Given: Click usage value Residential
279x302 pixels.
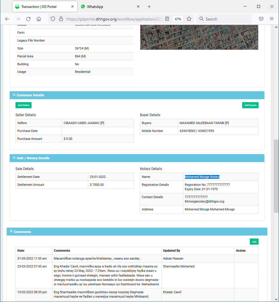Looking at the screenshot, I should pyautogui.click(x=82, y=72).
